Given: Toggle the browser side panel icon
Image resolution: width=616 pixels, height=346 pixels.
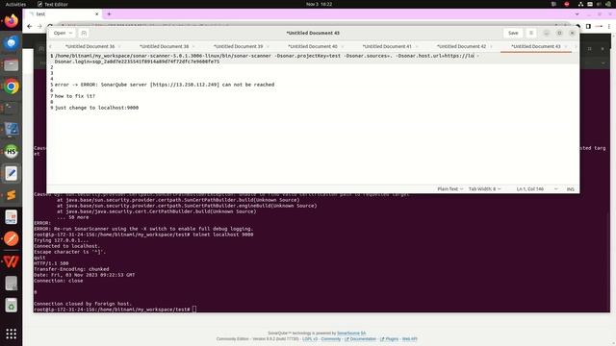Looking at the screenshot, I should point(588,26).
